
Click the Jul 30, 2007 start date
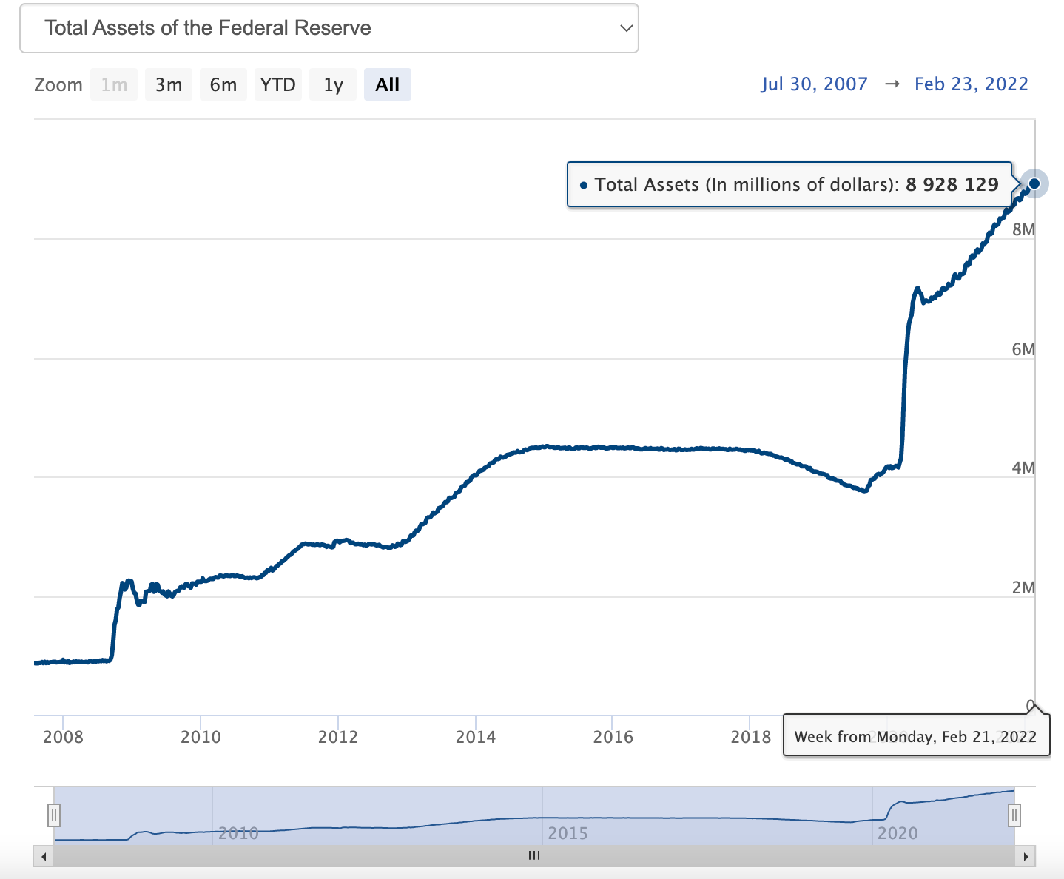(814, 84)
